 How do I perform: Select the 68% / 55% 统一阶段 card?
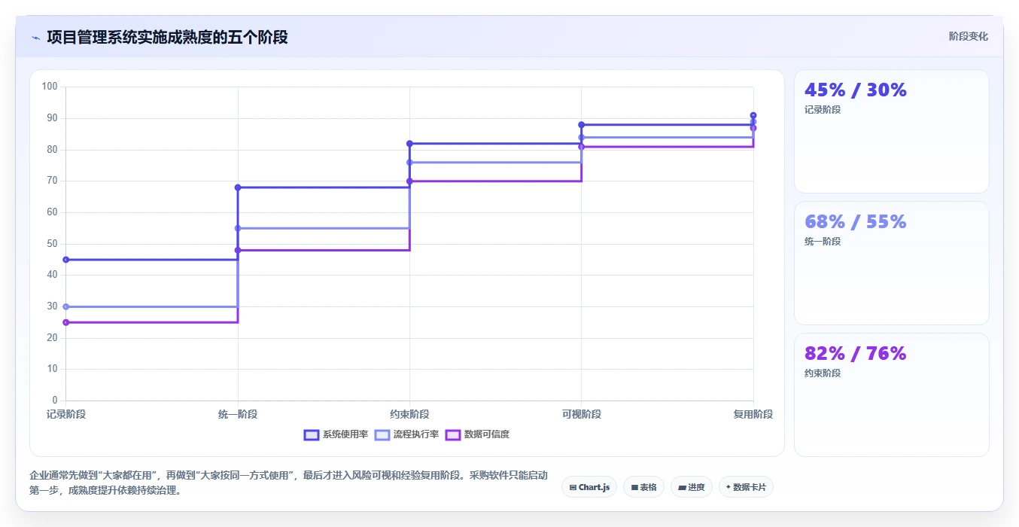(892, 263)
